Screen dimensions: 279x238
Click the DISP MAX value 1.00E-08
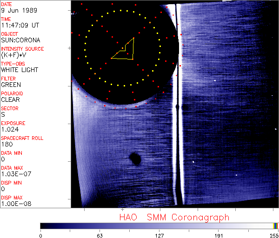tap(14, 204)
